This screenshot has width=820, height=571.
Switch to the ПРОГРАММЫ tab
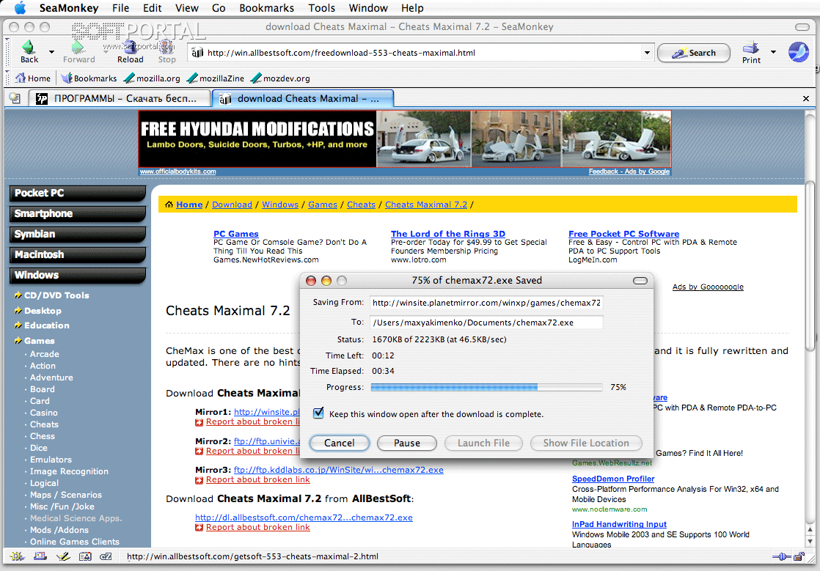[x=120, y=98]
